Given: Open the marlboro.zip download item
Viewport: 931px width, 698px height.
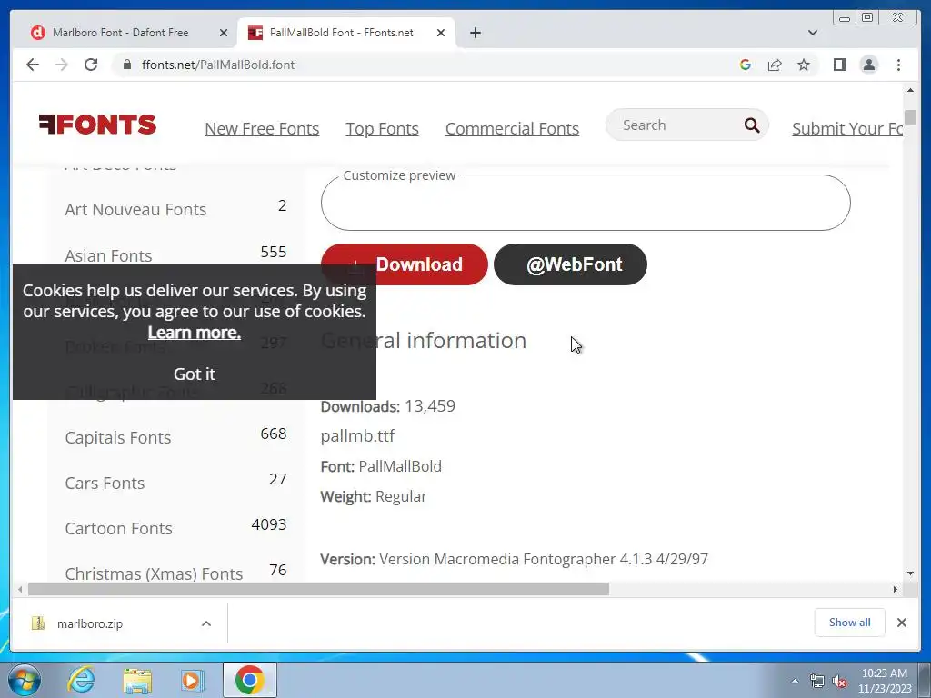Looking at the screenshot, I should [90, 623].
